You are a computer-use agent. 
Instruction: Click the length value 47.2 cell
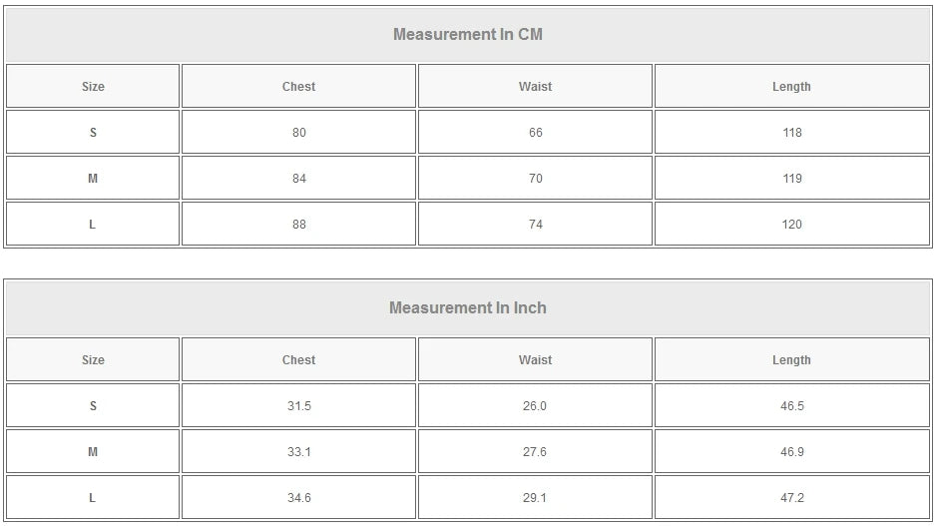(791, 498)
